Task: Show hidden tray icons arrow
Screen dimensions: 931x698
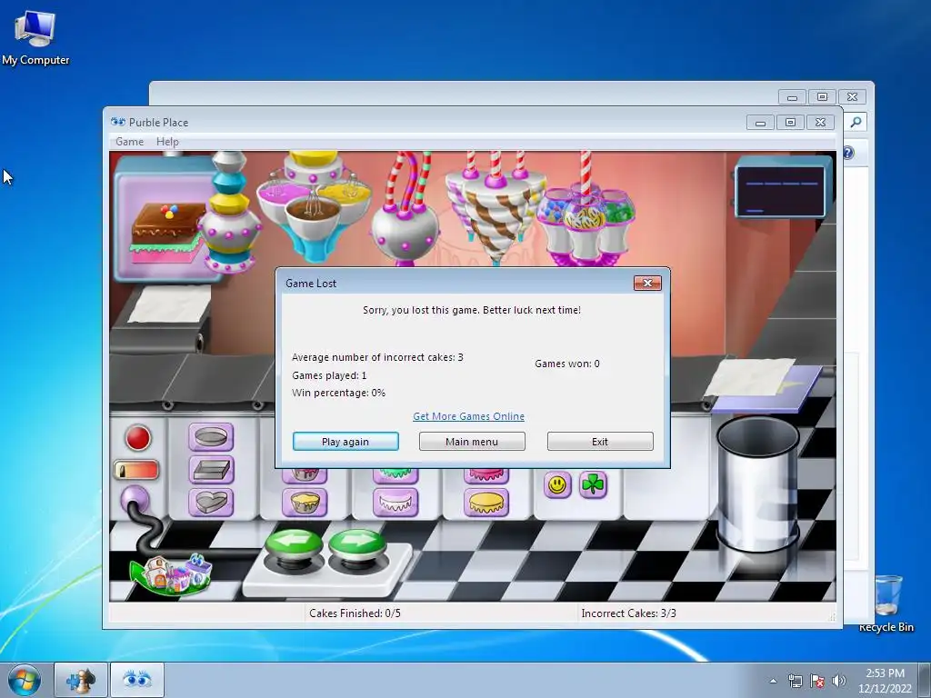Action: tap(773, 681)
